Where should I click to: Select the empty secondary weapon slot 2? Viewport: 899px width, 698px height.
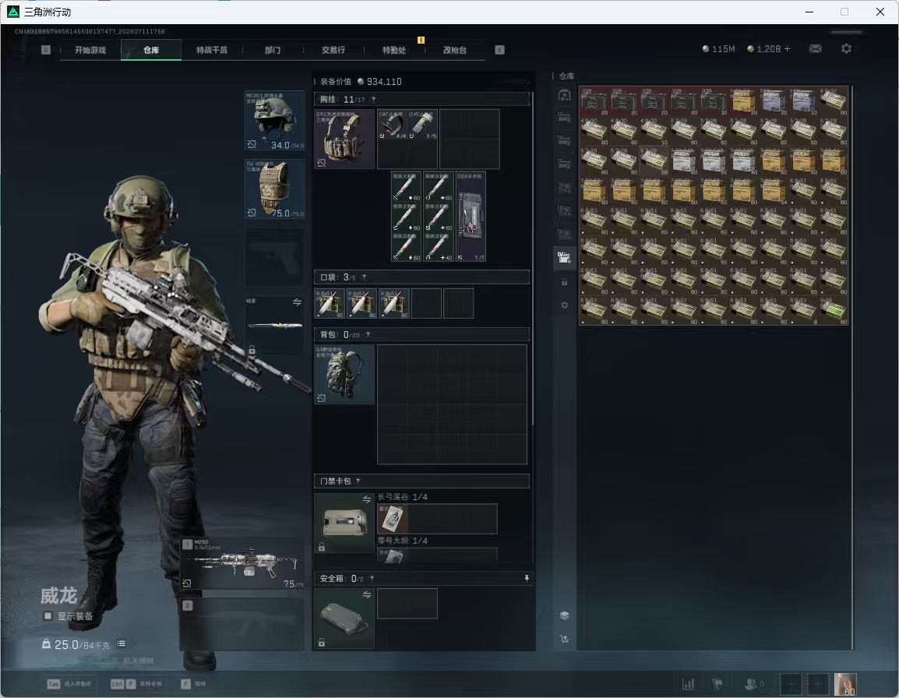coord(242,624)
